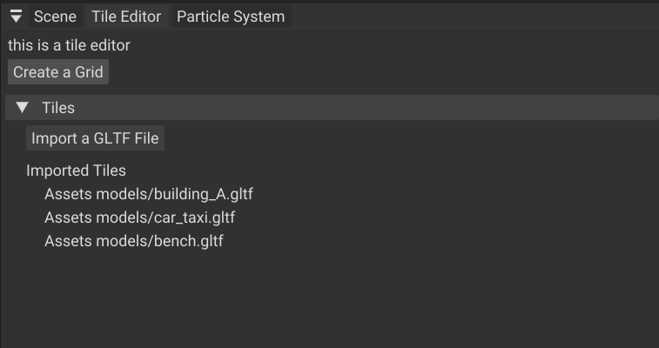Click the Create a Grid button
The image size is (659, 348).
pos(58,72)
